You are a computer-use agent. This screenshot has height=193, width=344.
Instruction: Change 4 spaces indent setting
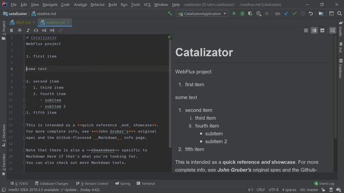pos(289,190)
